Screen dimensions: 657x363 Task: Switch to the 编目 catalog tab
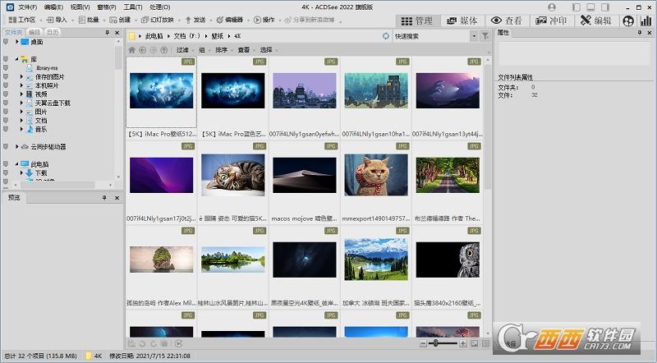click(34, 32)
